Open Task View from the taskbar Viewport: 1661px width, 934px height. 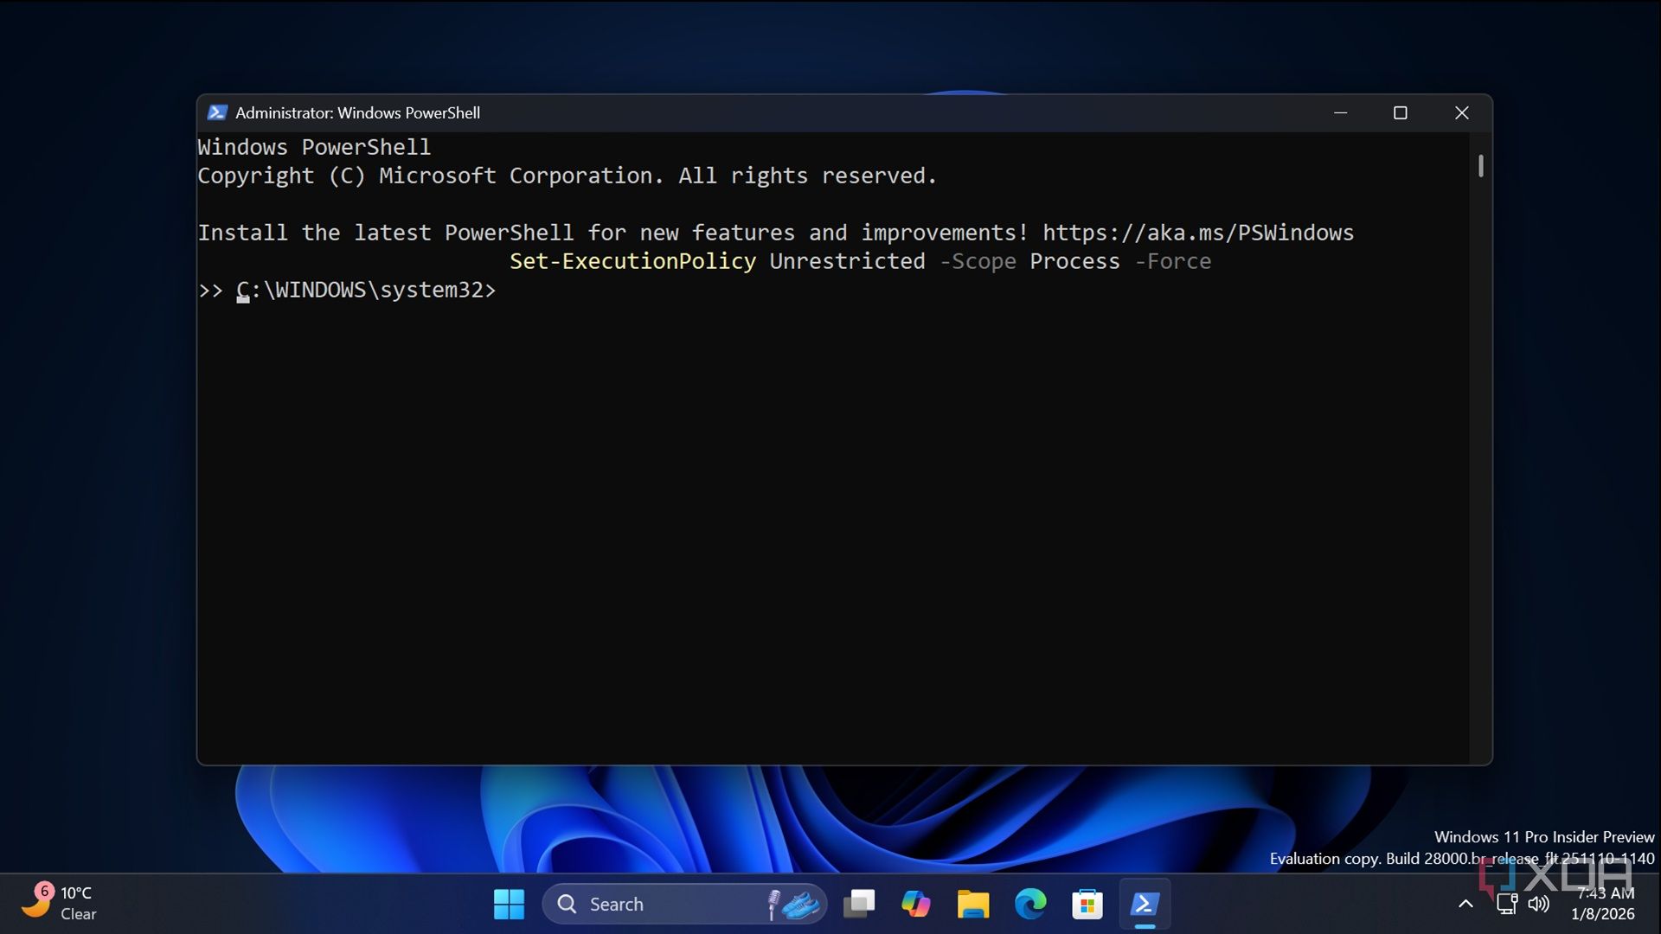click(859, 905)
